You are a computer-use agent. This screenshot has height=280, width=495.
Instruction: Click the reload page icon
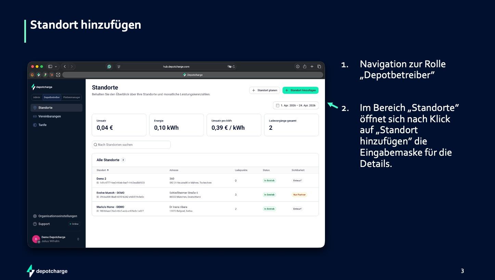234,67
